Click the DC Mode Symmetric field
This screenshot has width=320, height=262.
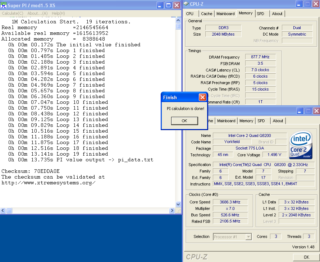coord(297,34)
